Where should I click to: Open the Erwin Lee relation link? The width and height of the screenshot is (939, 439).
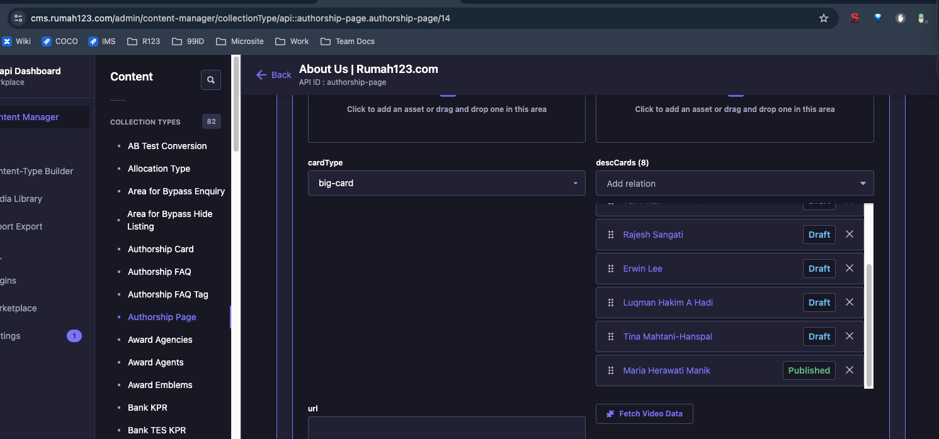[642, 269]
